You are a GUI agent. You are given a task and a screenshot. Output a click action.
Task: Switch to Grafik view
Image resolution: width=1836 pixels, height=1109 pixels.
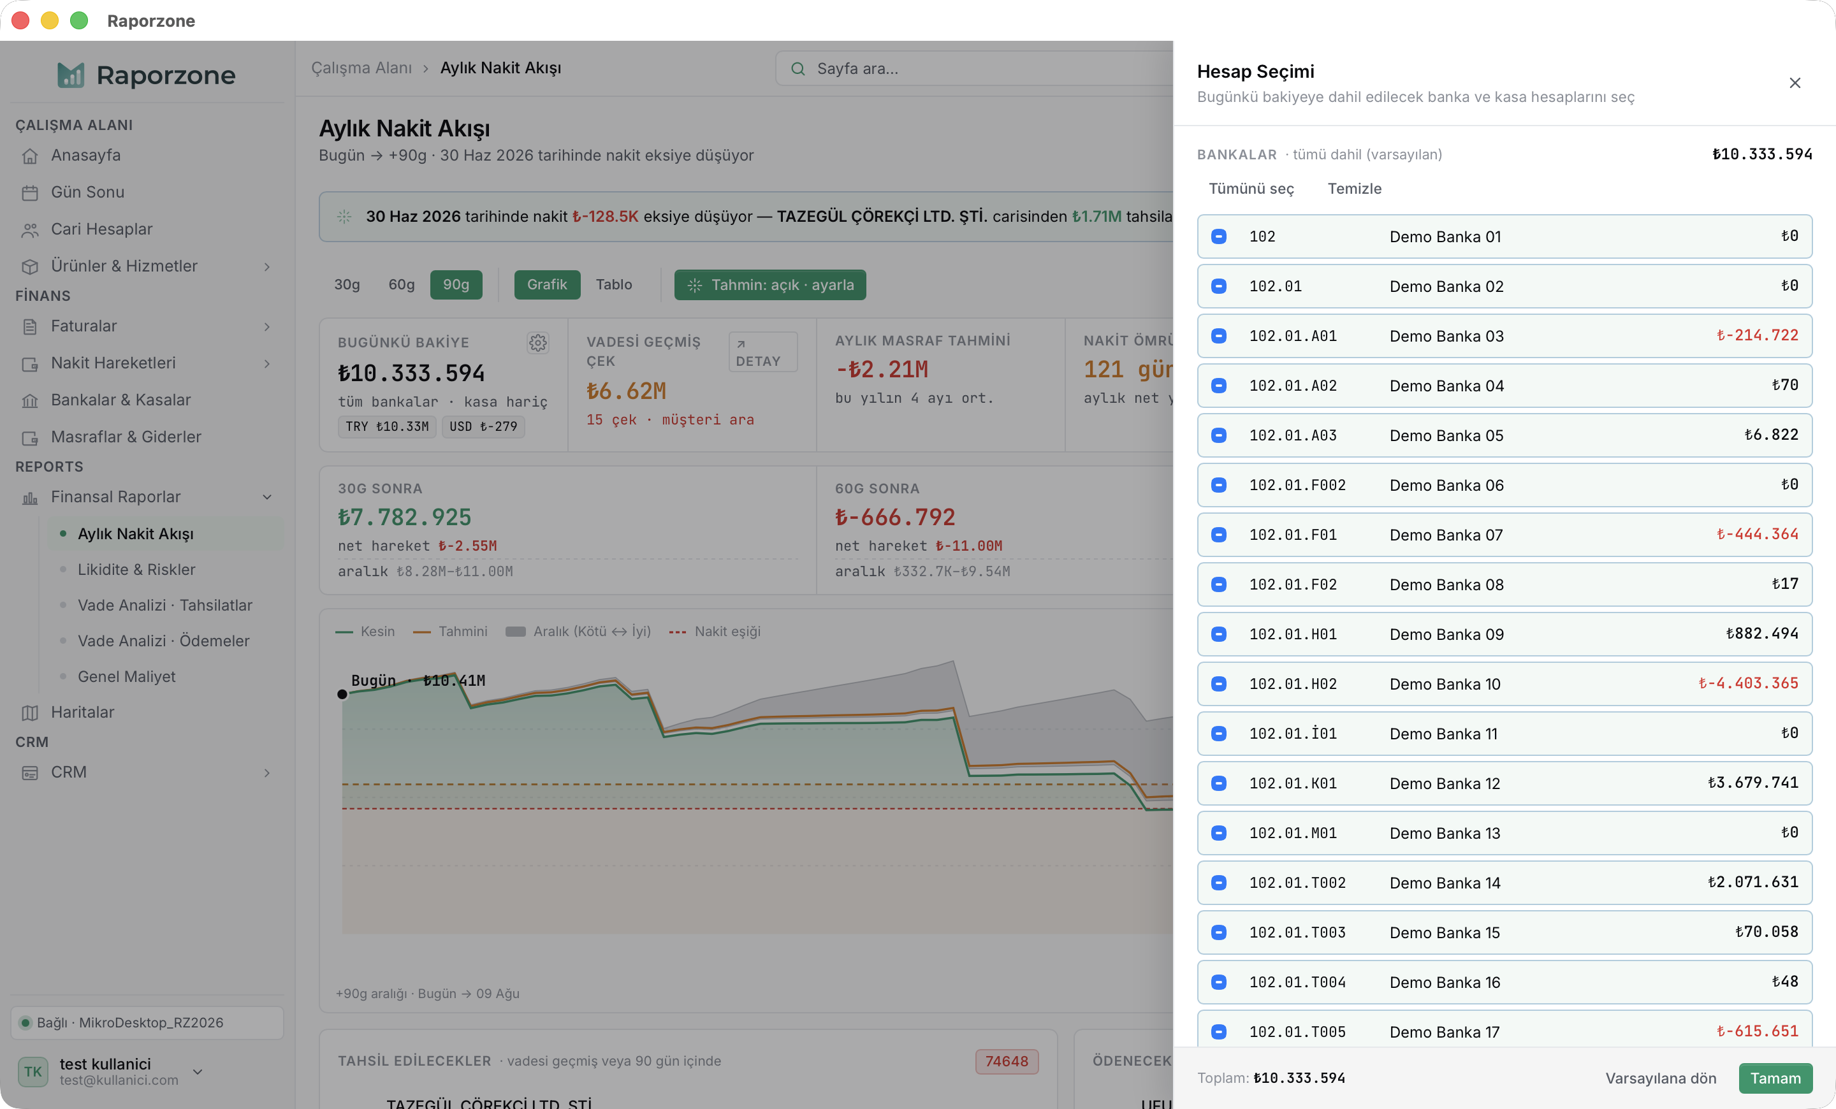547,284
